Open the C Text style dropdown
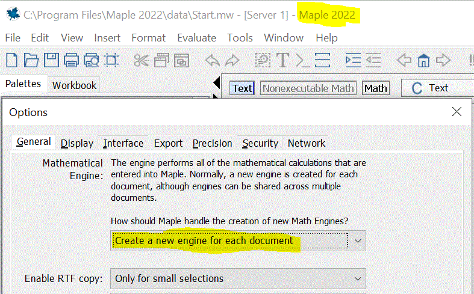Screen dimensions: 474x294 pos(437,88)
